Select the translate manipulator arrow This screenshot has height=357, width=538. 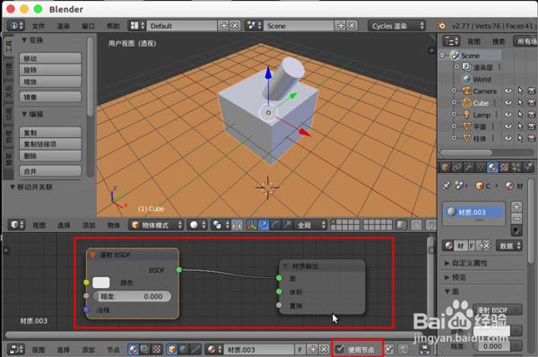click(264, 225)
